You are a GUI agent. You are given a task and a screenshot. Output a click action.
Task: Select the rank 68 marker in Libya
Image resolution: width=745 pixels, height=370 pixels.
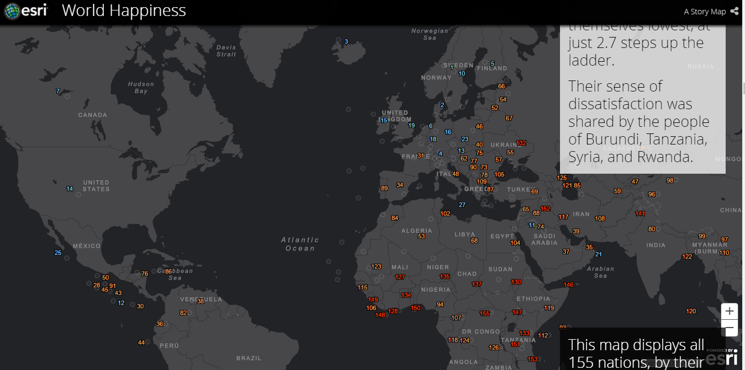click(x=474, y=240)
